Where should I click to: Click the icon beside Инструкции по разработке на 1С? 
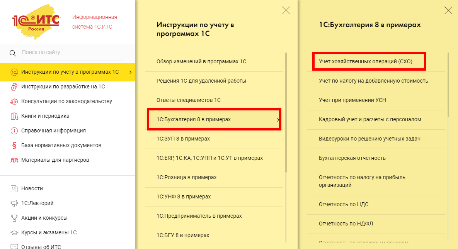coord(14,87)
